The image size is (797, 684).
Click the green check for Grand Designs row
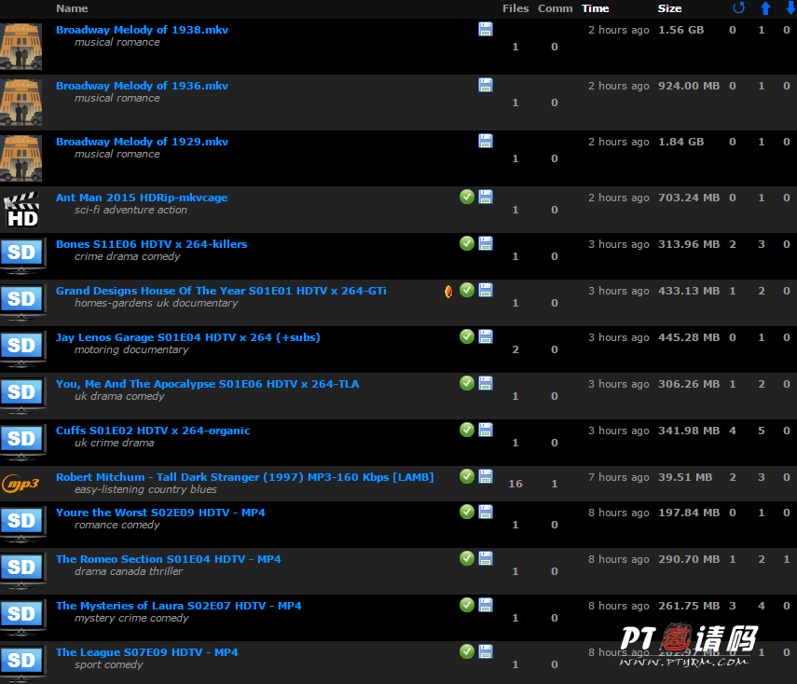[467, 290]
